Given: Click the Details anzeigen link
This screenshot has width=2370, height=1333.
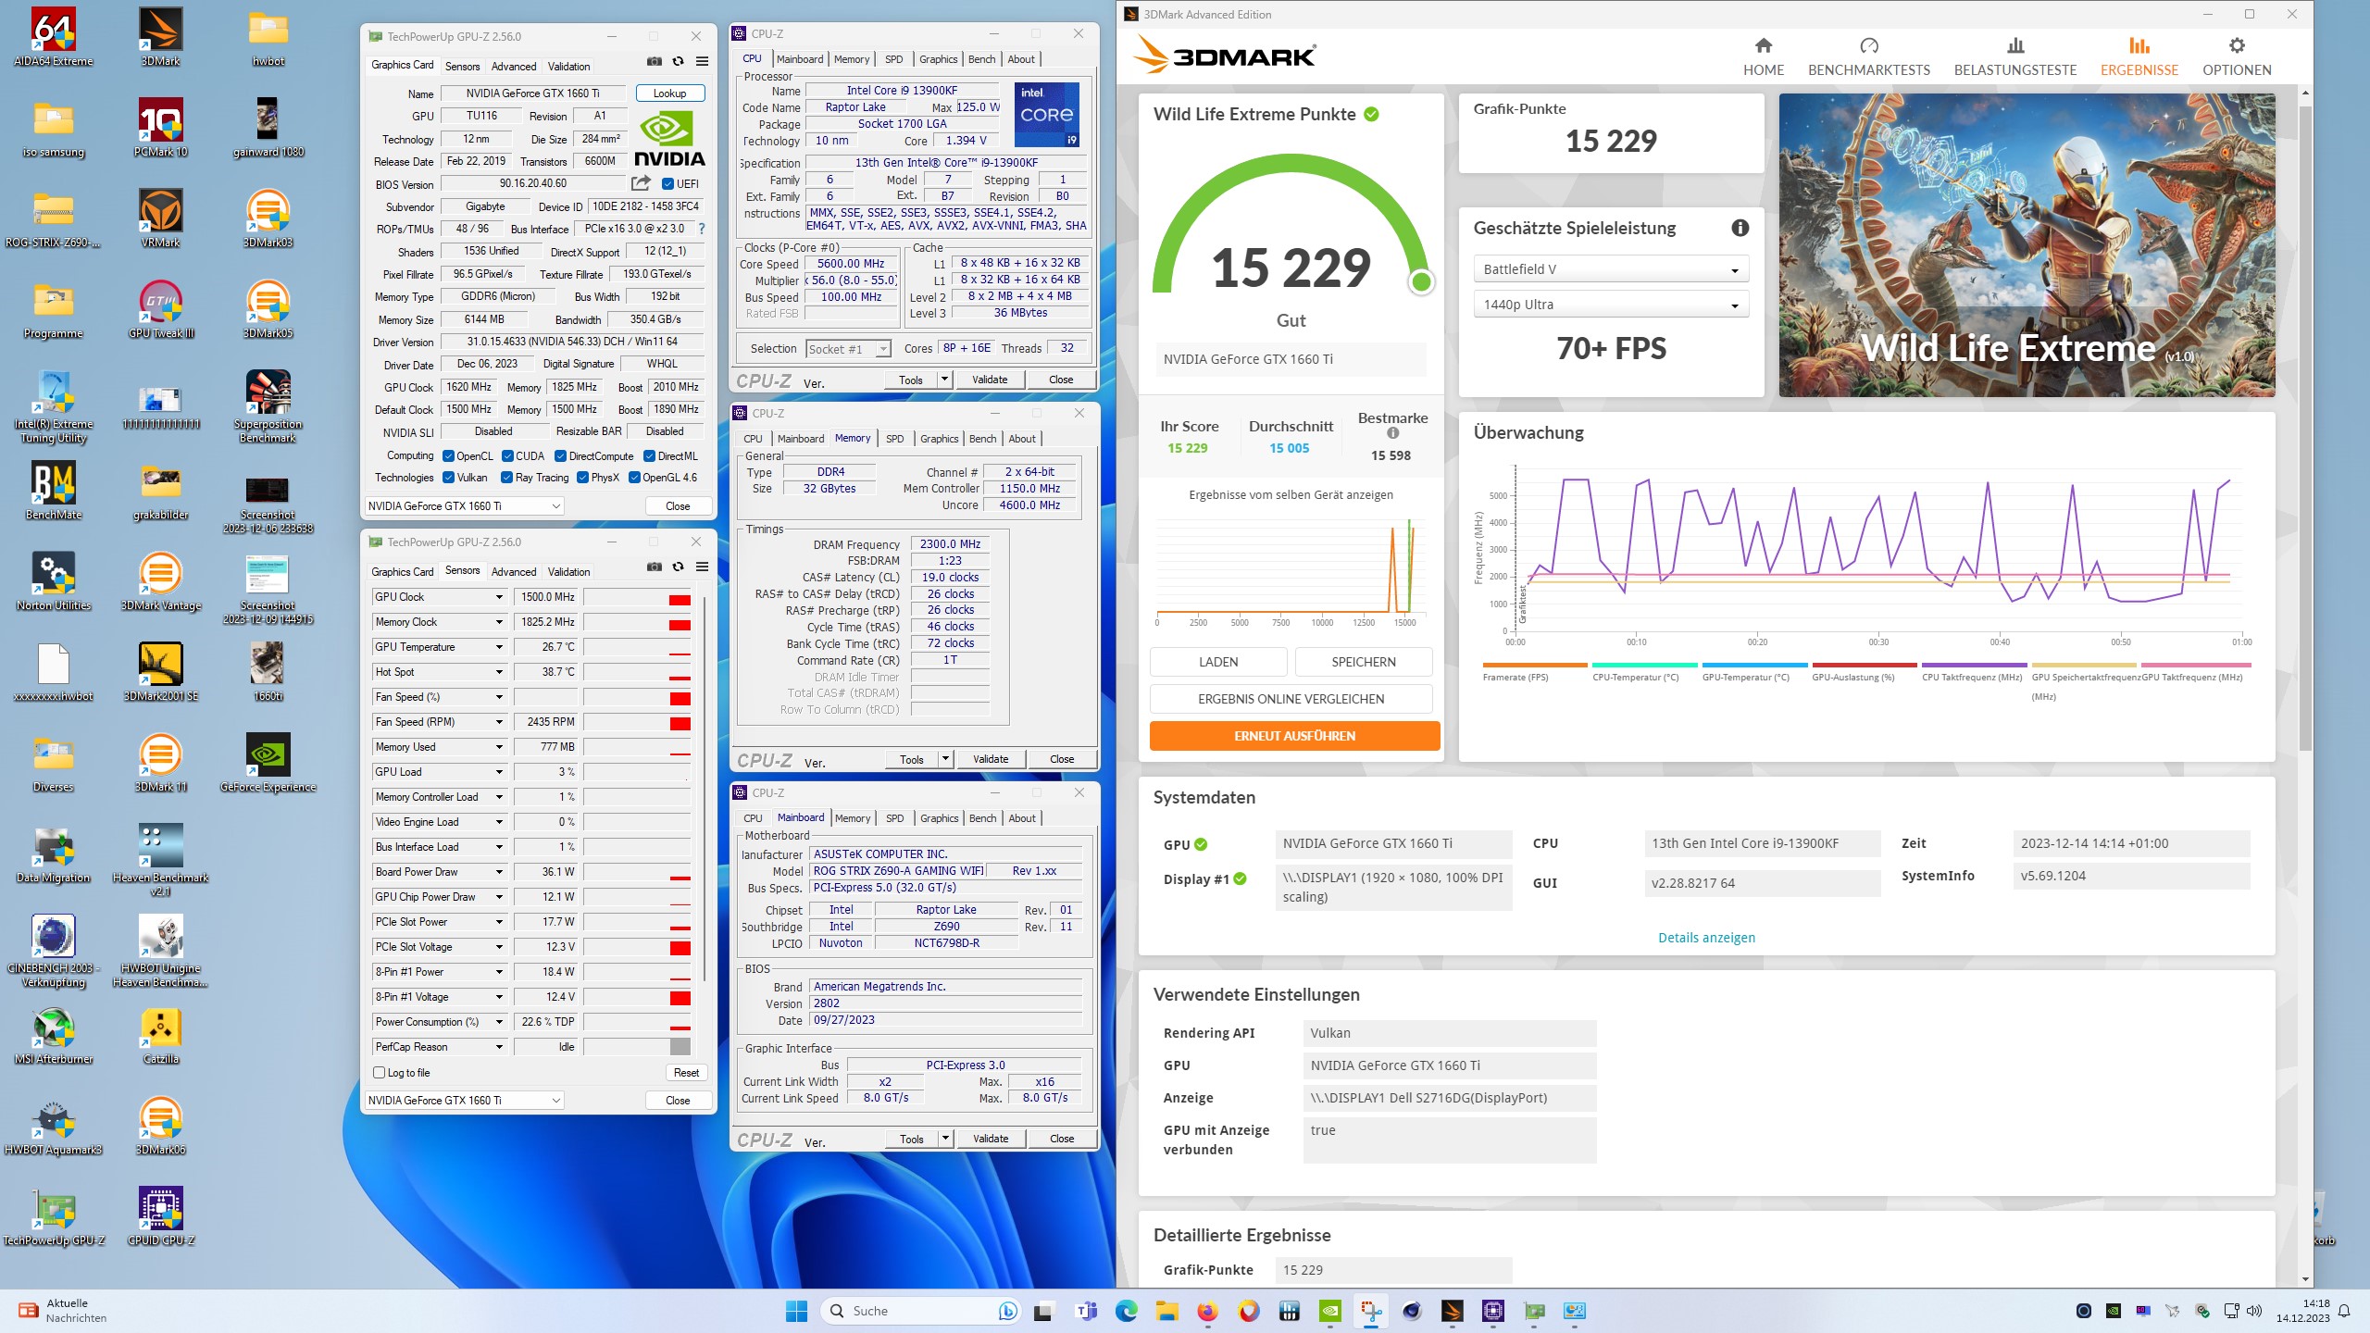Looking at the screenshot, I should tap(1706, 938).
